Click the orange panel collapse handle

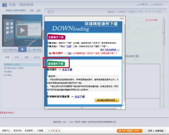click(x=43, y=35)
